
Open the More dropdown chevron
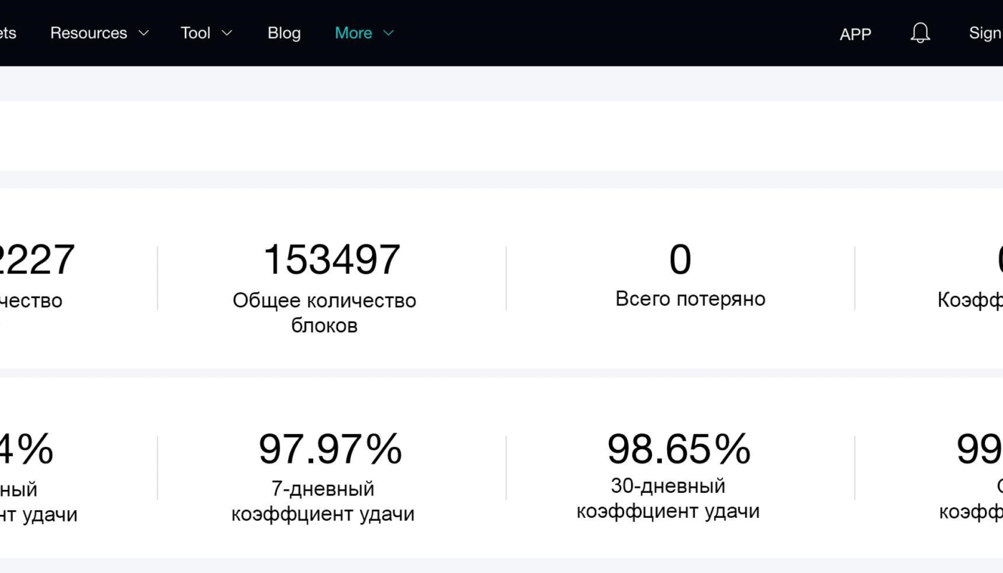[x=388, y=33]
